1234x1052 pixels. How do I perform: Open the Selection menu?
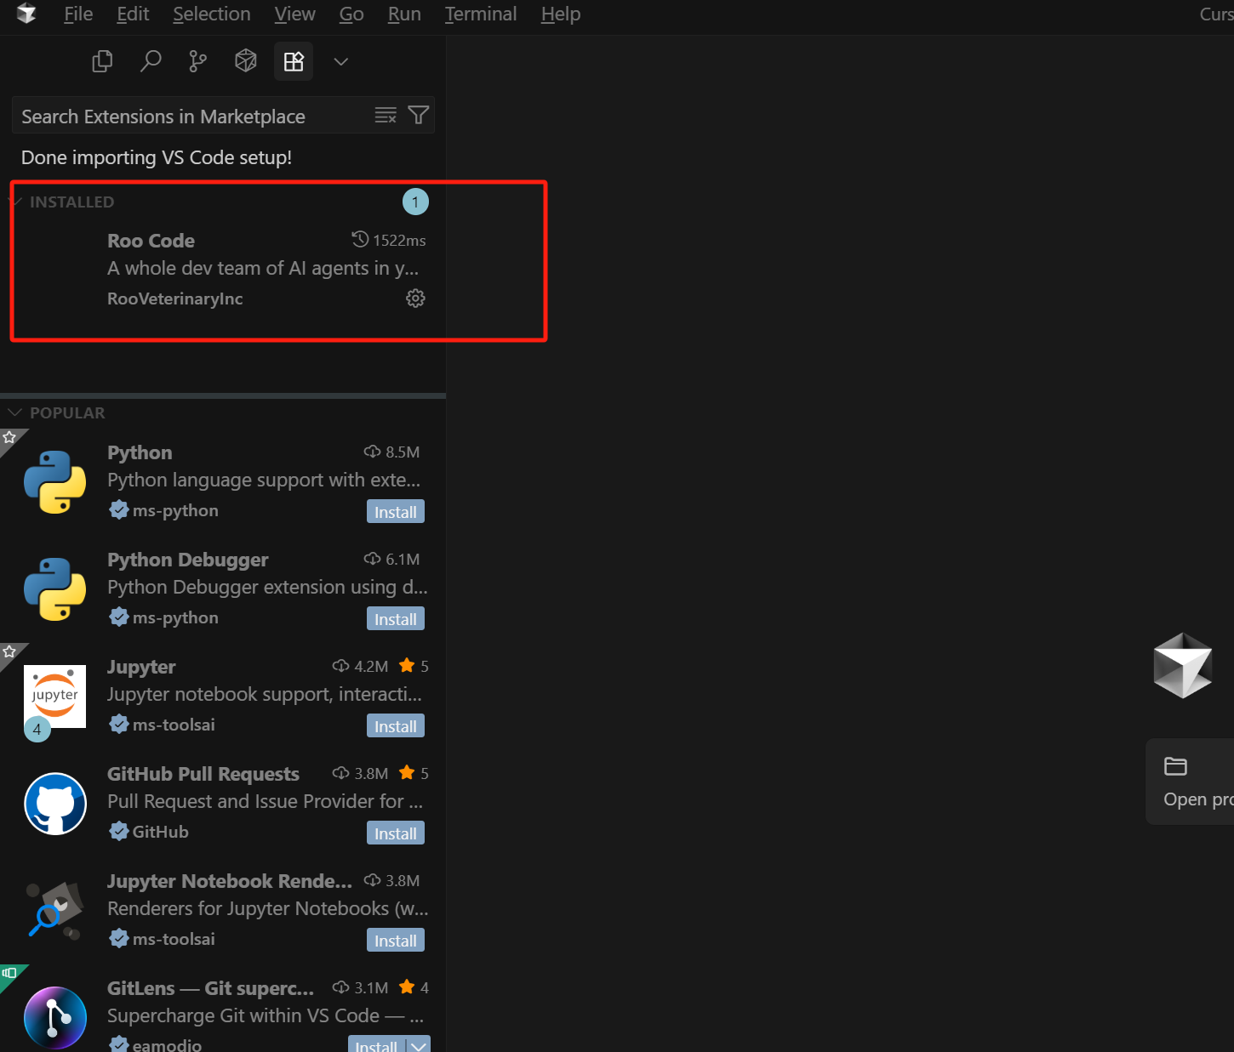(212, 14)
